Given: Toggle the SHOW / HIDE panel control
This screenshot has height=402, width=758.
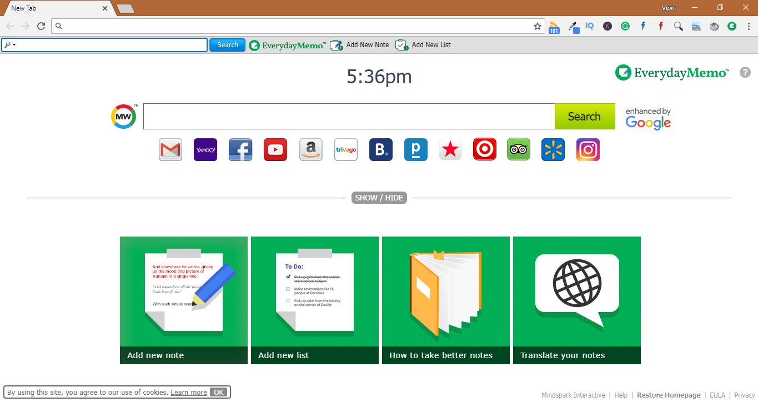Looking at the screenshot, I should (x=379, y=197).
